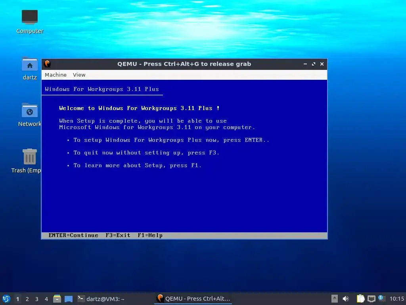Image resolution: width=406 pixels, height=305 pixels.
Task: Launch the file manager from the panel
Action: 57,299
